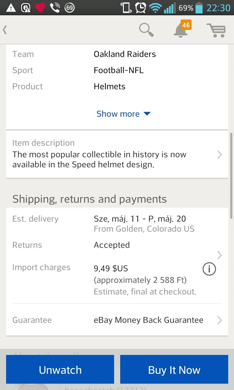The image size is (234, 390).
Task: Open eBay Money Back Guarantee chevron
Action: pos(219,320)
